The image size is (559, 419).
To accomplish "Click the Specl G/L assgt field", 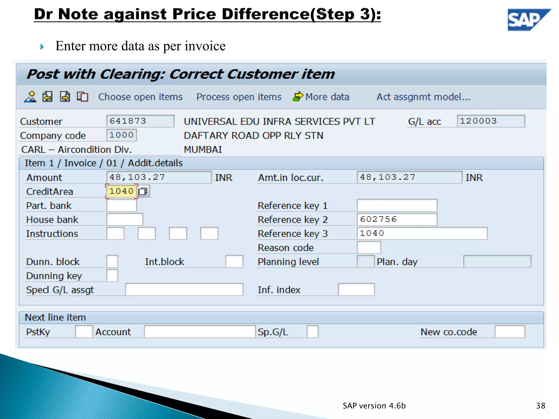I will (184, 290).
